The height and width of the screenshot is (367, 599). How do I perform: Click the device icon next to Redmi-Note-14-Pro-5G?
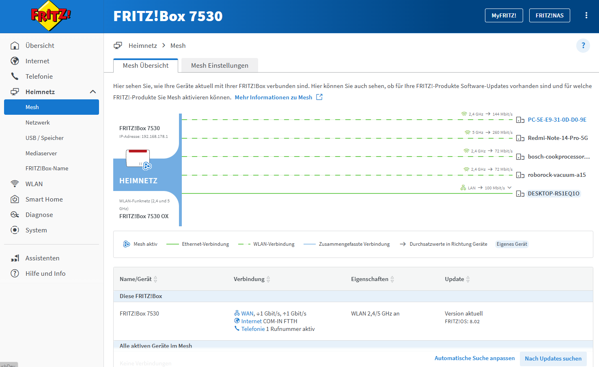520,138
